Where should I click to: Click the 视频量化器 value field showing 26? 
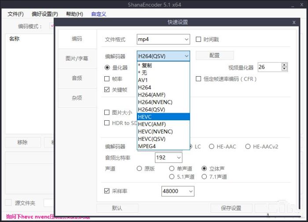(x=270, y=67)
